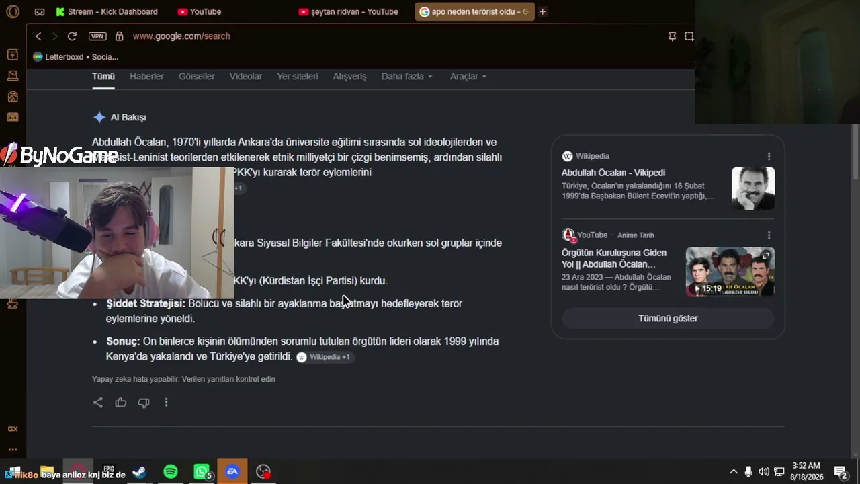The width and height of the screenshot is (860, 484).
Task: Click the Tümünü göster button
Action: click(668, 319)
